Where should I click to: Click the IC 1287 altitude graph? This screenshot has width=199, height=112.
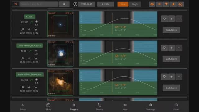[118, 24]
